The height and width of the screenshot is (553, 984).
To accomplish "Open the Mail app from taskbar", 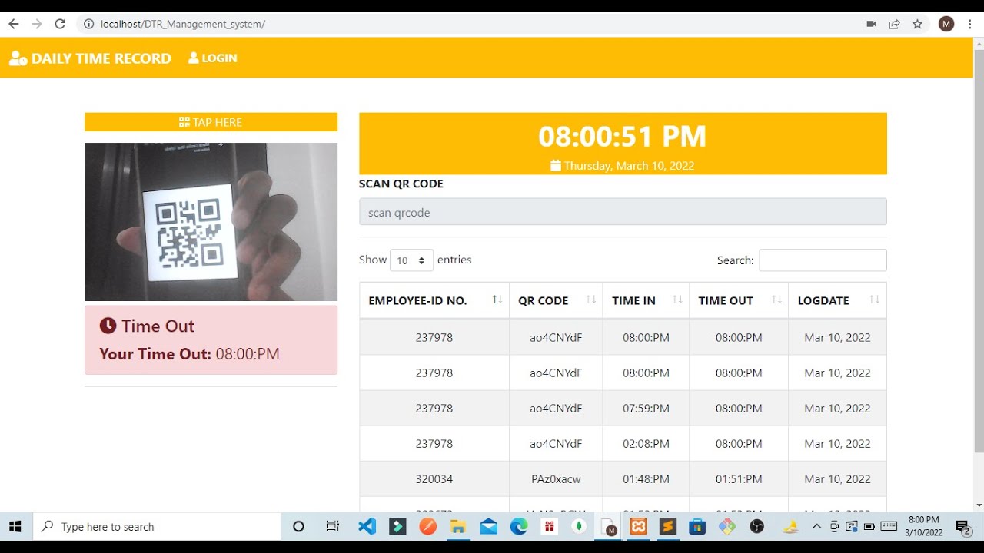I will click(x=488, y=527).
